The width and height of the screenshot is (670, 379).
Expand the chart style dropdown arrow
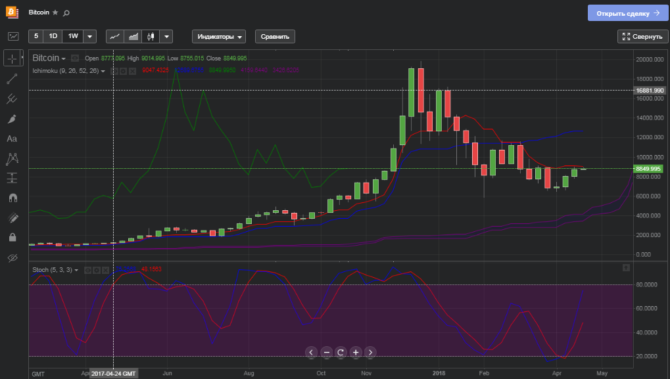[x=167, y=36]
